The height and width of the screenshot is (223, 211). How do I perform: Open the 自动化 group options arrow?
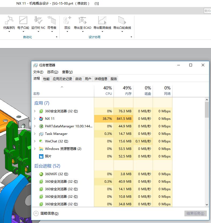(x=57, y=37)
